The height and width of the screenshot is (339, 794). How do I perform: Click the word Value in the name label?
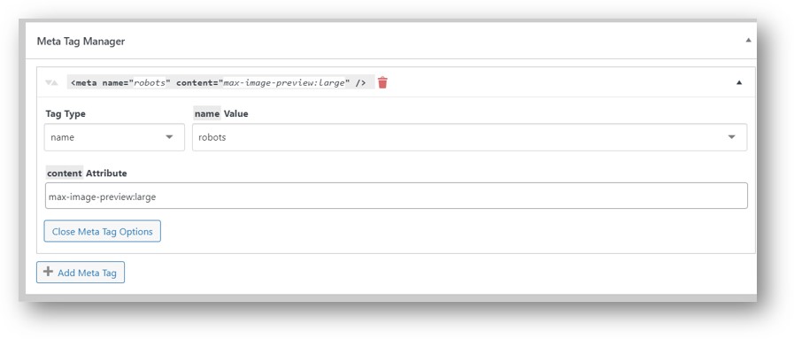click(236, 114)
